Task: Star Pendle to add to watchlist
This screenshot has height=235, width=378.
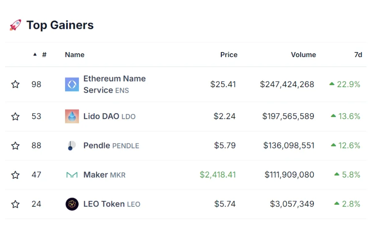Action: 16,146
